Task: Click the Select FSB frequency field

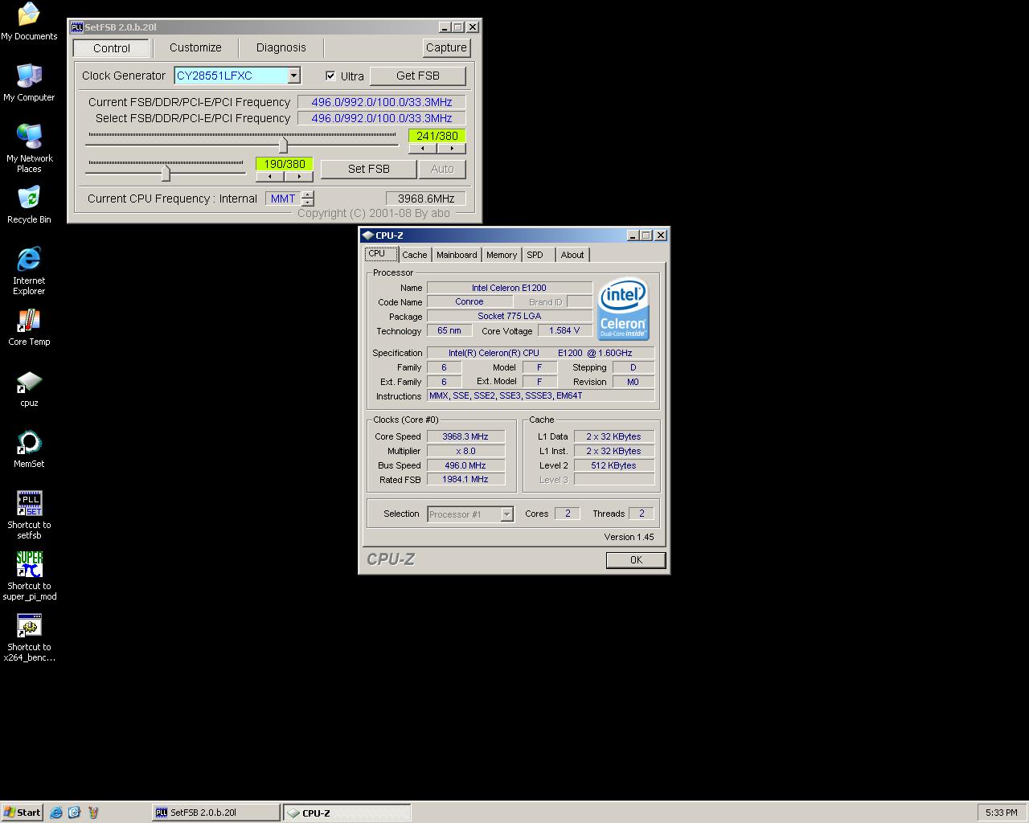Action: click(382, 118)
